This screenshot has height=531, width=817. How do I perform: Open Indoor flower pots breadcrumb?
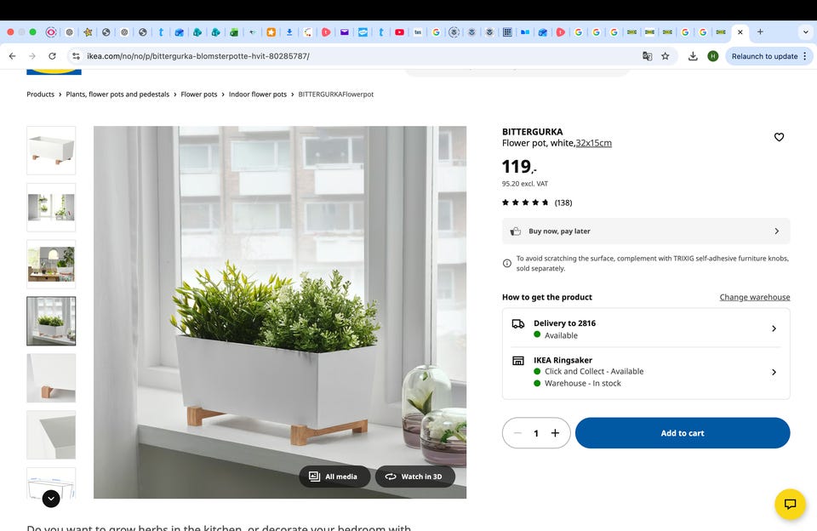point(257,94)
